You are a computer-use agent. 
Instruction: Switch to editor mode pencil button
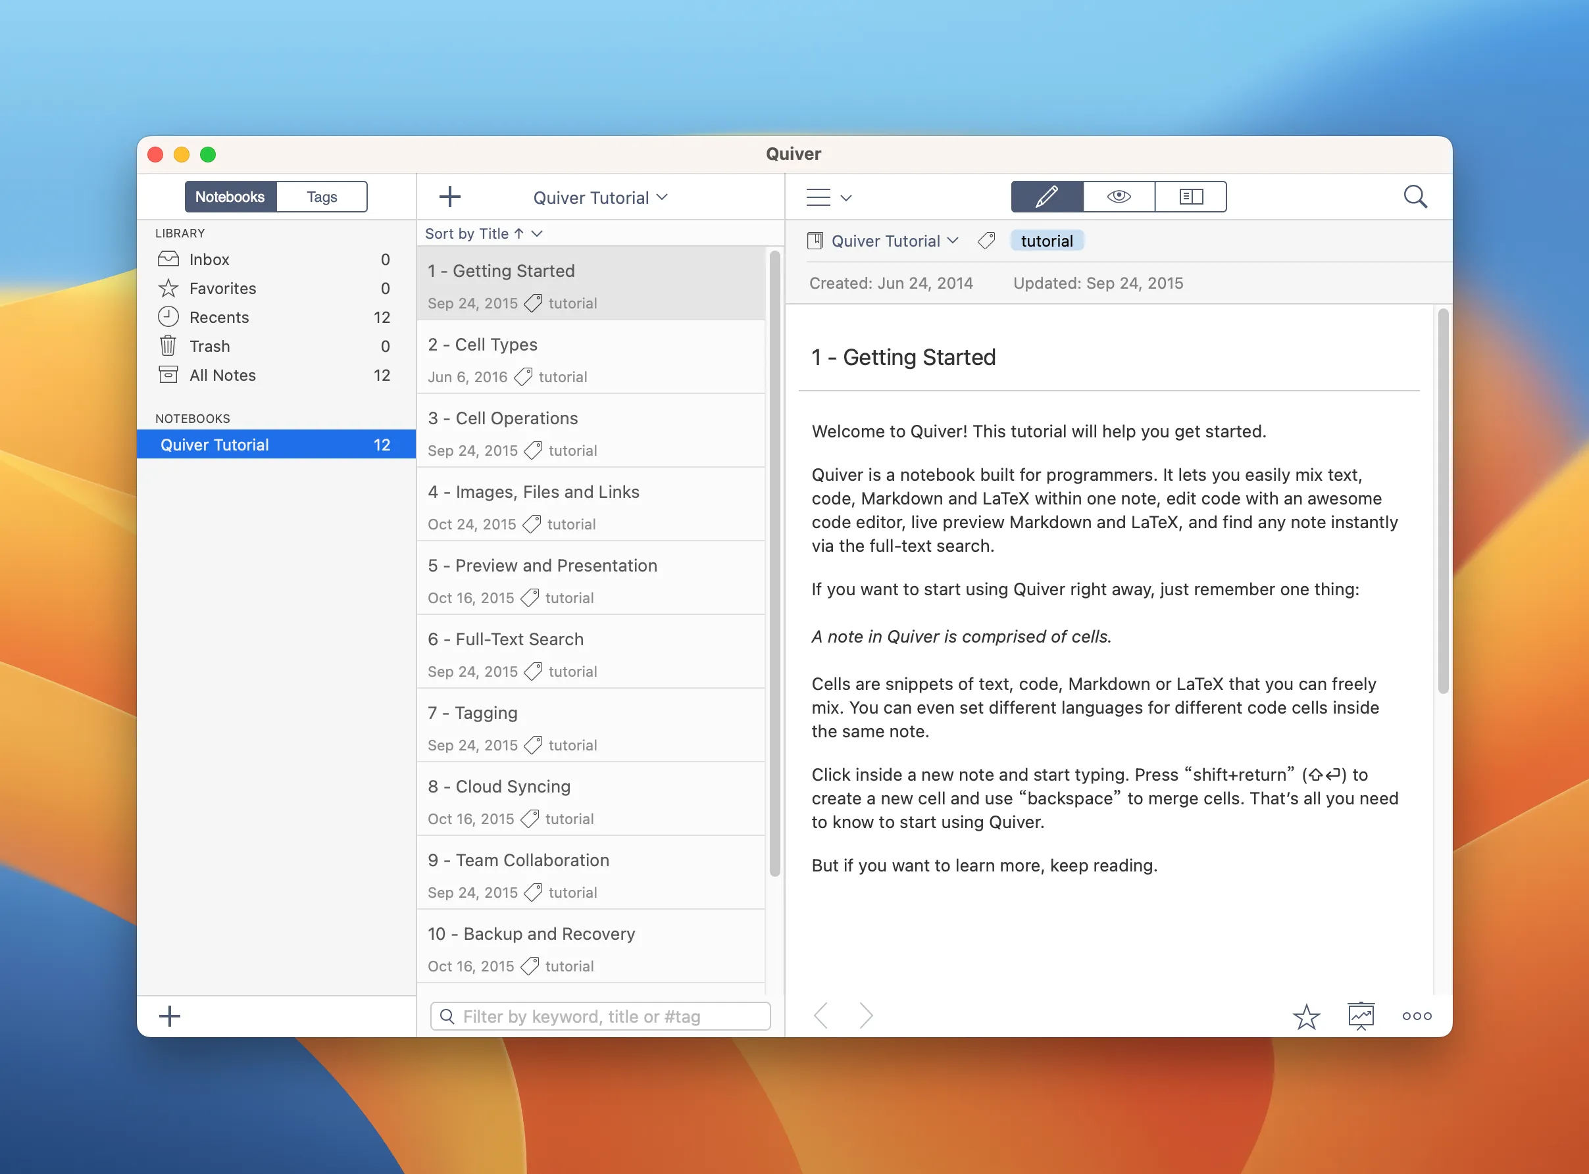click(x=1047, y=197)
